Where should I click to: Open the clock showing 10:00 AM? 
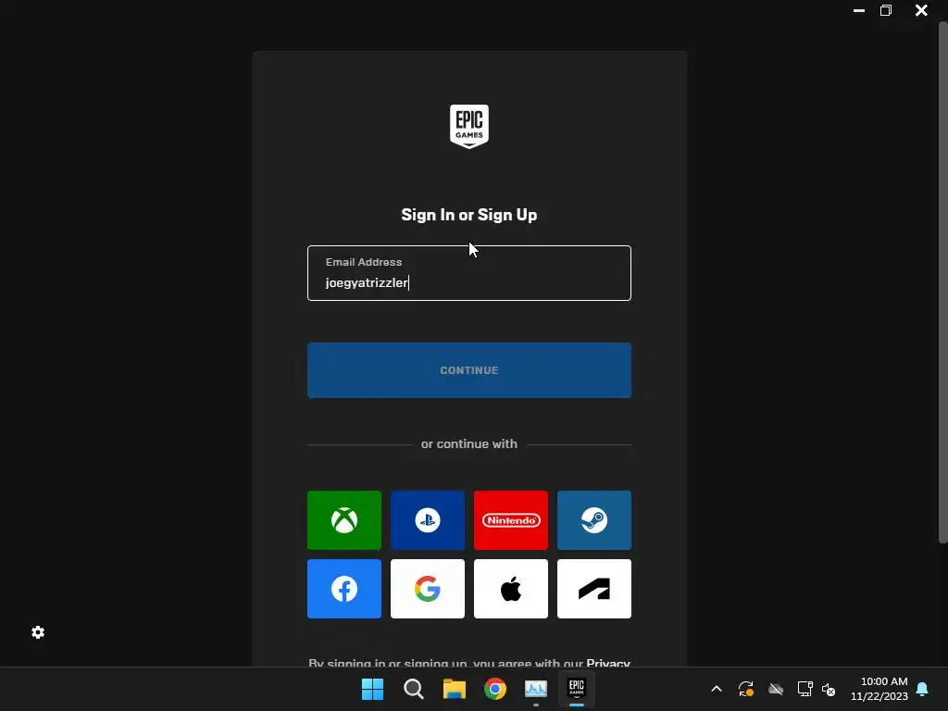(879, 689)
